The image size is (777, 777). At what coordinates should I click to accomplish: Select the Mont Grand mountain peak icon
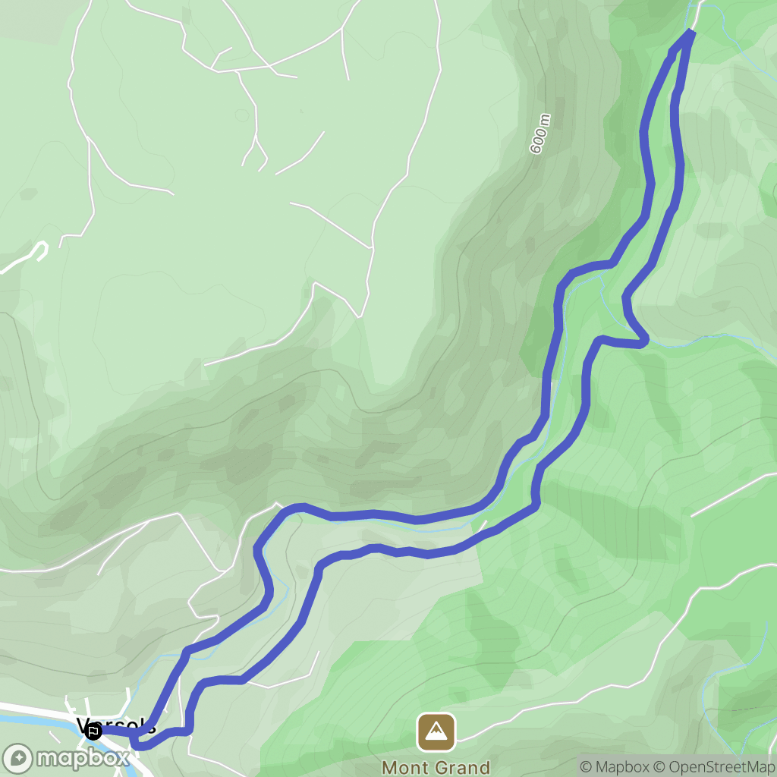coord(436,732)
